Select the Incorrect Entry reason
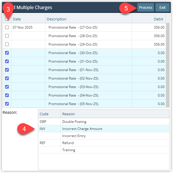 coord(104,136)
